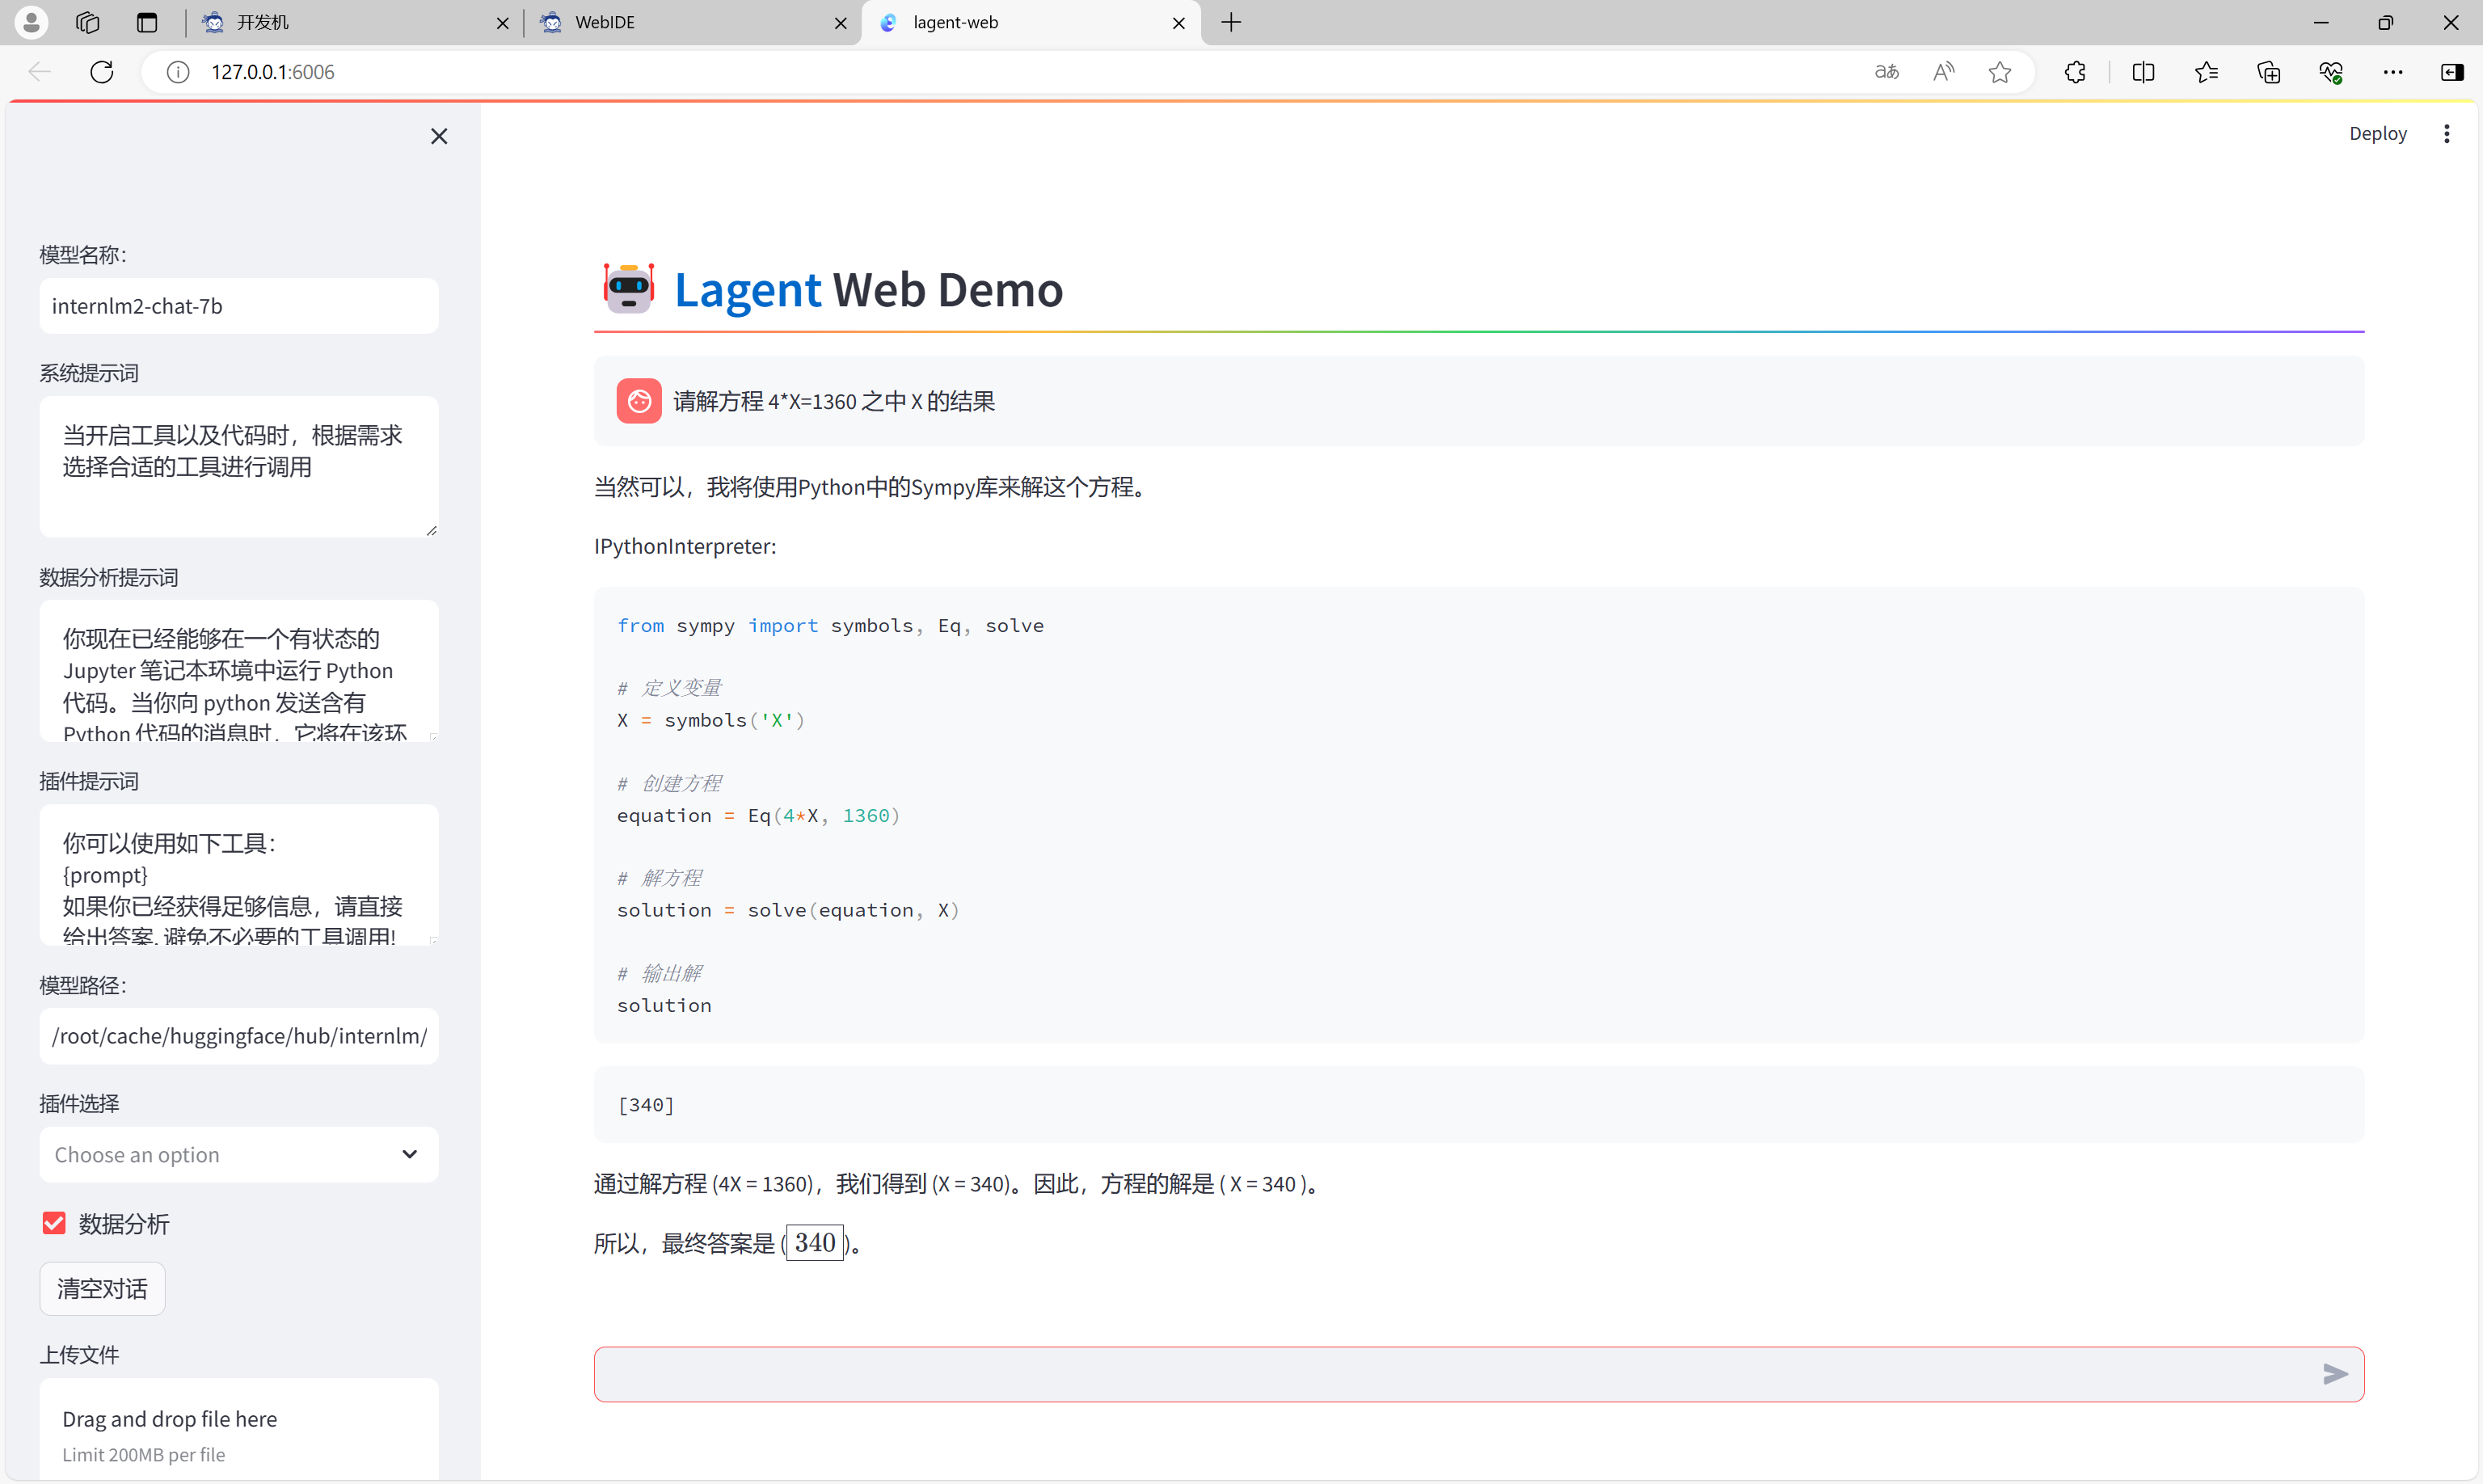Image resolution: width=2483 pixels, height=1484 pixels.
Task: Activate the read aloud icon
Action: point(1944,72)
